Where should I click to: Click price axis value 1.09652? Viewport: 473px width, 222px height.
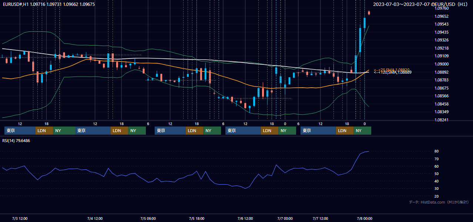click(442, 16)
